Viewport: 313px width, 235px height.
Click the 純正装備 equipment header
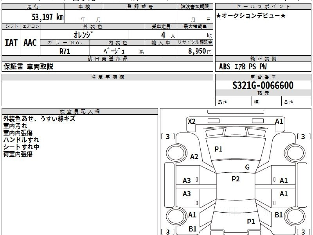pyautogui.click(x=263, y=59)
